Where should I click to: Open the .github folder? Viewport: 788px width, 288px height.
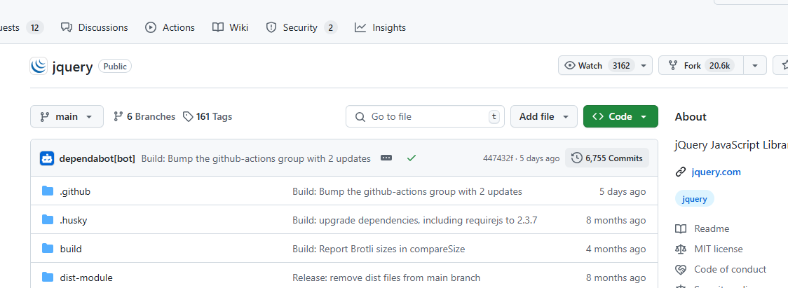pyautogui.click(x=75, y=191)
